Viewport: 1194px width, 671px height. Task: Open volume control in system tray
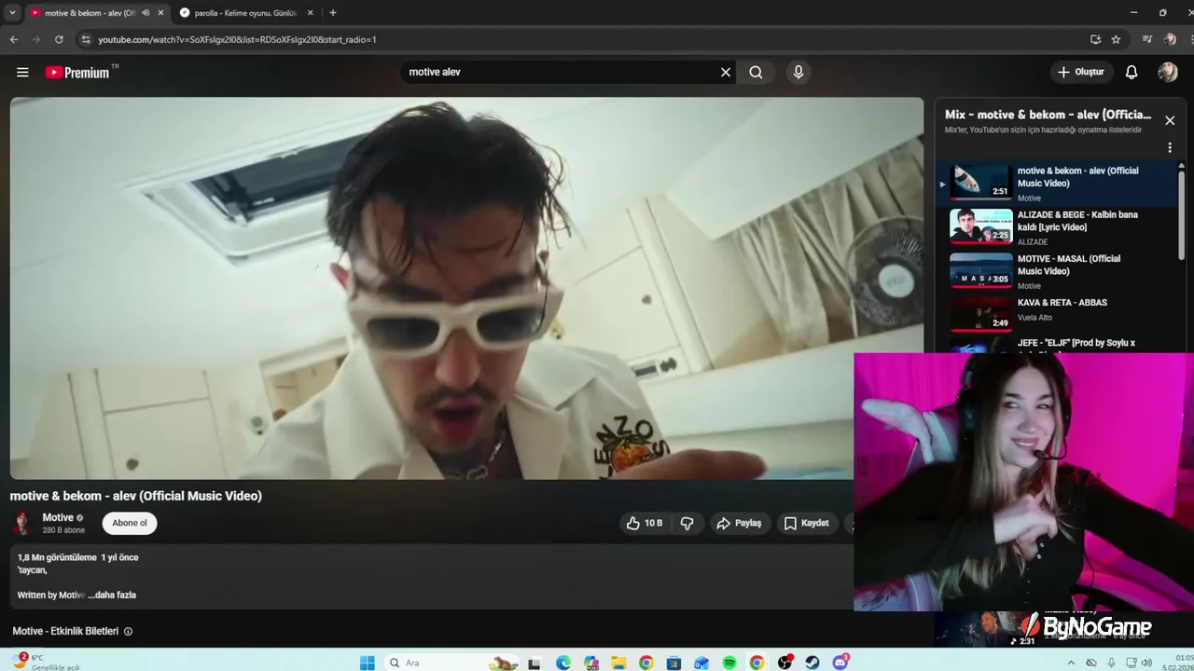click(x=1146, y=663)
